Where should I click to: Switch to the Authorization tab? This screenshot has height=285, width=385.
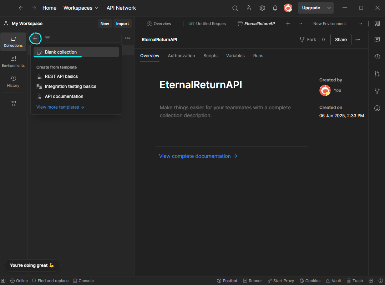click(181, 55)
